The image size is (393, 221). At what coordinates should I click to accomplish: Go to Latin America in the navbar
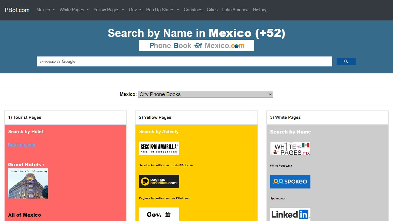tap(235, 10)
